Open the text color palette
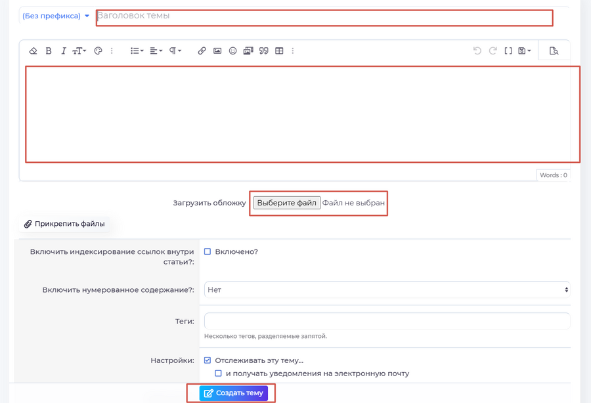This screenshot has width=591, height=403. [x=98, y=51]
